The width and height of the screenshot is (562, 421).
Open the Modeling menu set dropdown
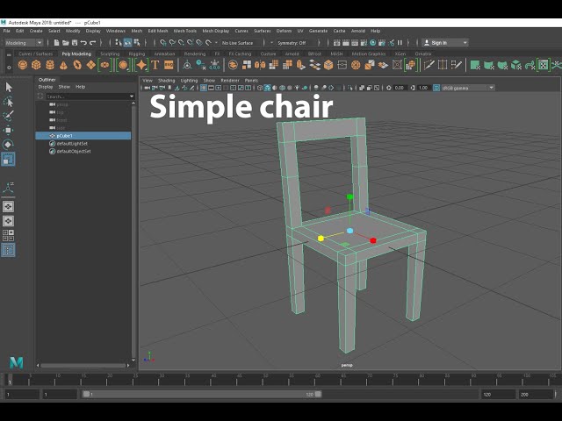point(24,43)
